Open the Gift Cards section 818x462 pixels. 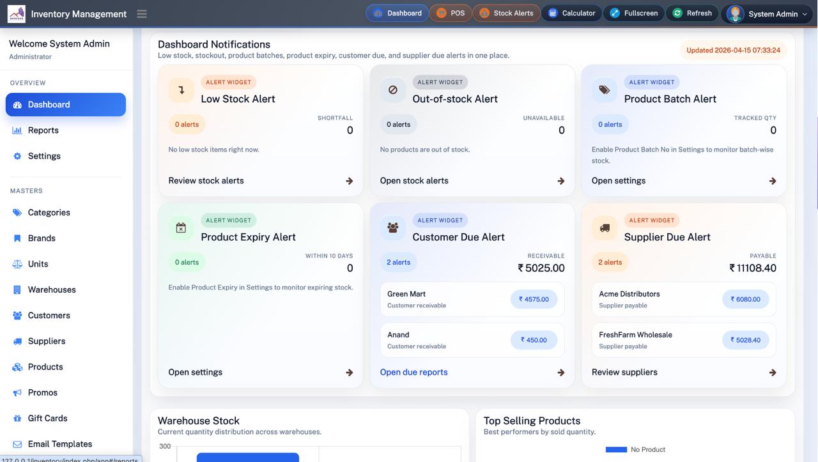48,418
